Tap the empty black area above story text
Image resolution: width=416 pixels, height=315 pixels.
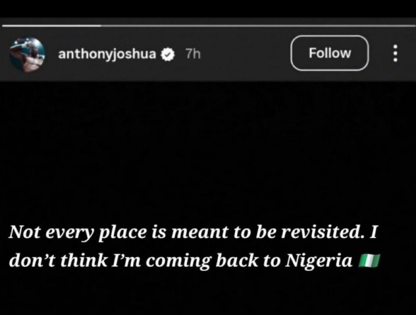(x=208, y=154)
